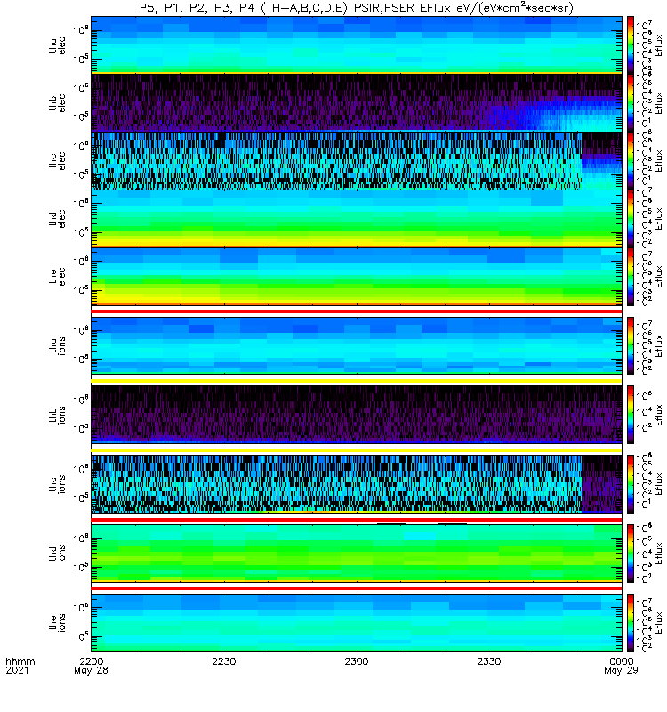Click the thc ions Eflux color bar
Viewport: 667px width, 712px height.
[631, 484]
